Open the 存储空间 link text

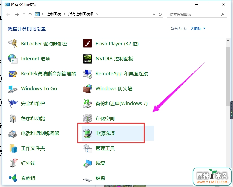click(x=105, y=119)
